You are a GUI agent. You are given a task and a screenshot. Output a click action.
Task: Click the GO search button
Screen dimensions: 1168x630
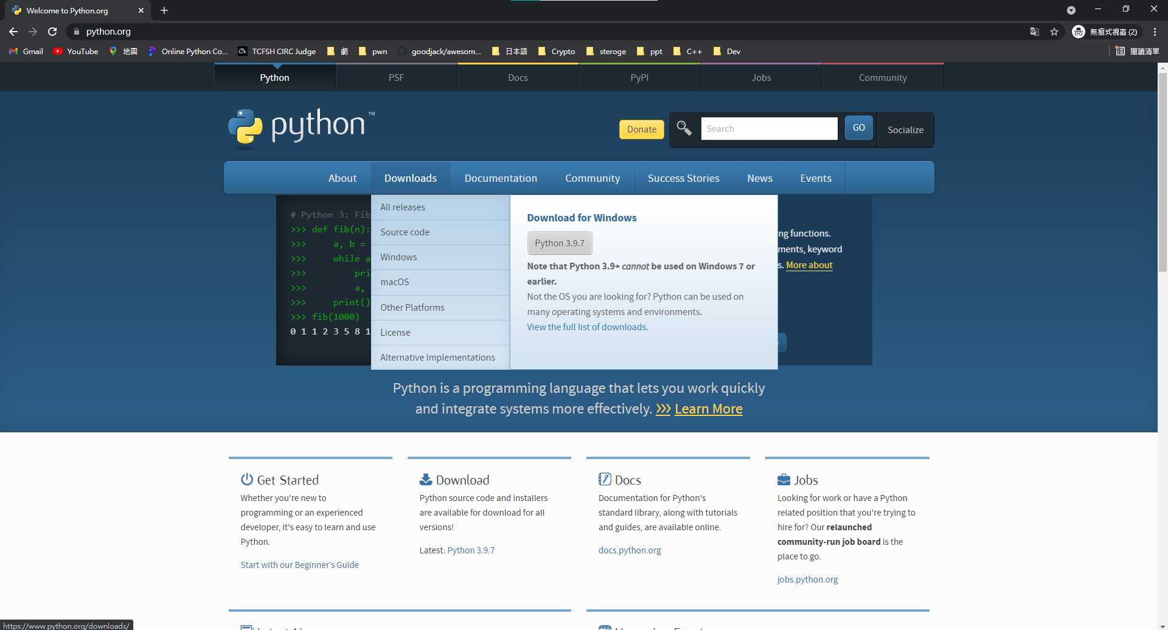[858, 128]
